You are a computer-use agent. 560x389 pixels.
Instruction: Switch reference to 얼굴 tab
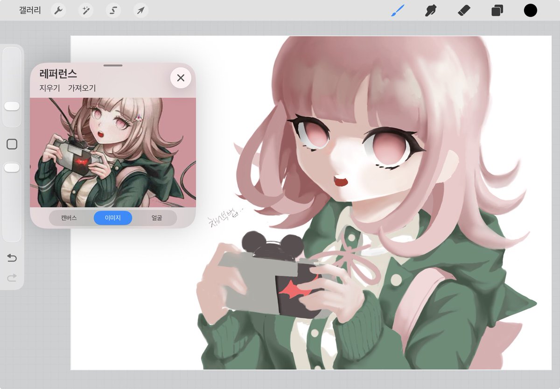157,218
